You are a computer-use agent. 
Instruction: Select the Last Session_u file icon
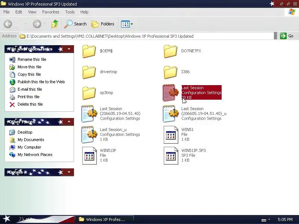click(x=89, y=134)
